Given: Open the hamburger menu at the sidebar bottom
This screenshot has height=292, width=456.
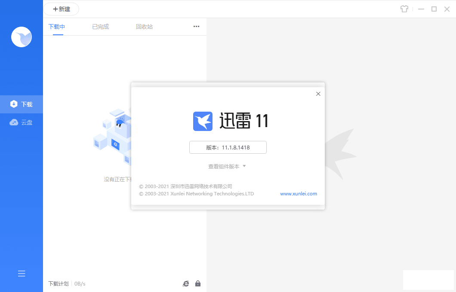Looking at the screenshot, I should [22, 274].
